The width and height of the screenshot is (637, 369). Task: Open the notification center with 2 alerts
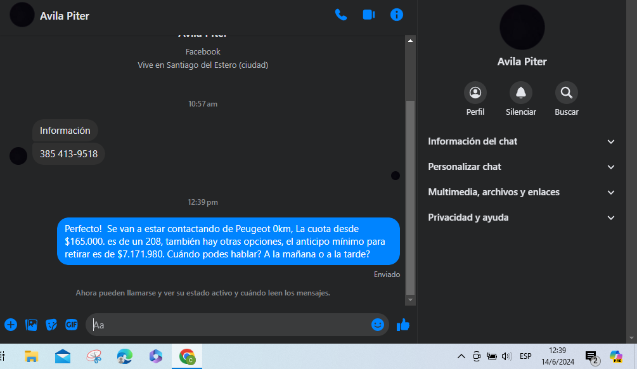click(x=592, y=357)
